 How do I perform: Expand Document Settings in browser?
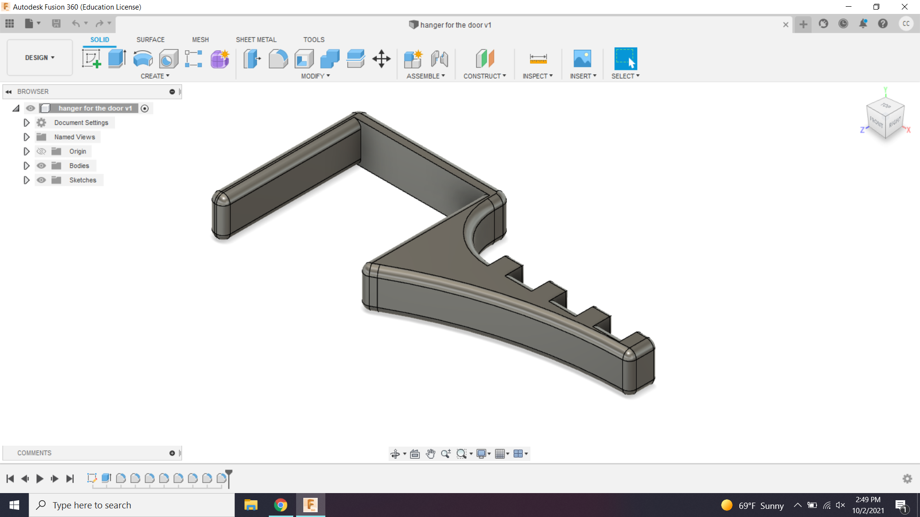(25, 123)
